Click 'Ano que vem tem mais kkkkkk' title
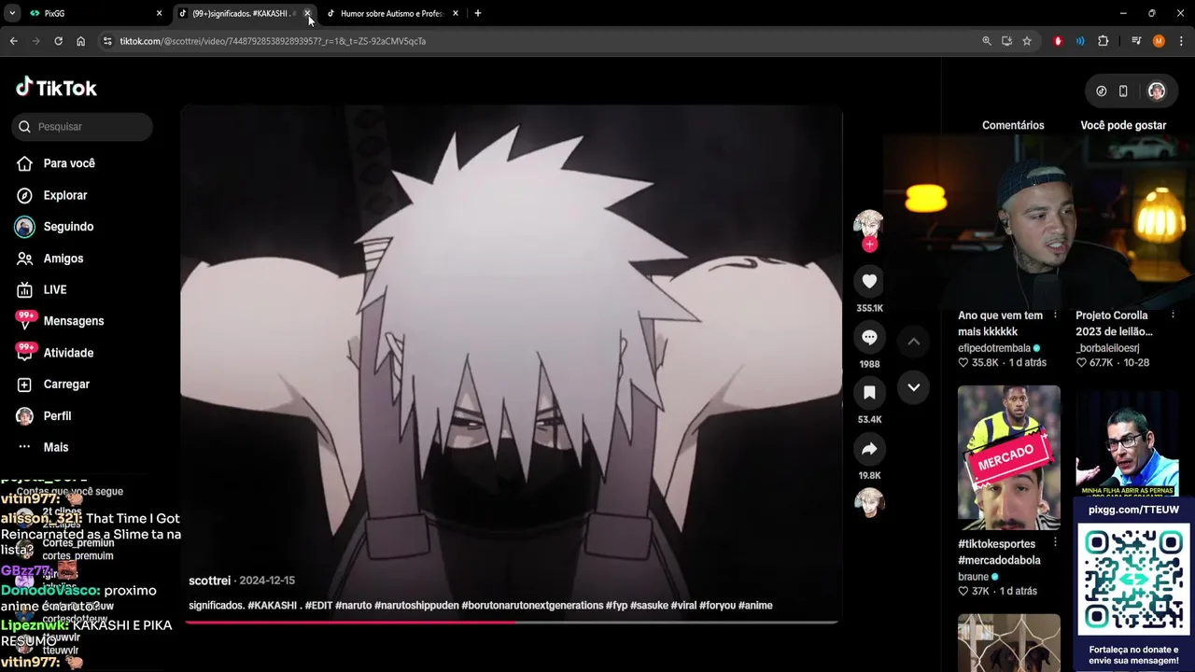The image size is (1195, 672). click(1000, 324)
